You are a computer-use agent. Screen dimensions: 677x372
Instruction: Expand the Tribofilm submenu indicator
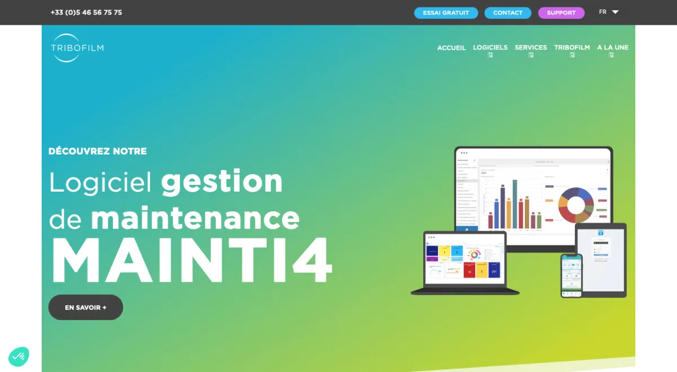coord(572,55)
